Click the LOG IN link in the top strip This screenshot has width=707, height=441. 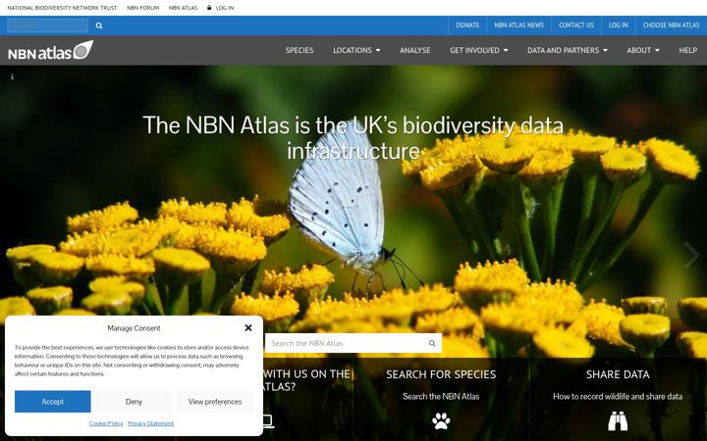click(225, 8)
